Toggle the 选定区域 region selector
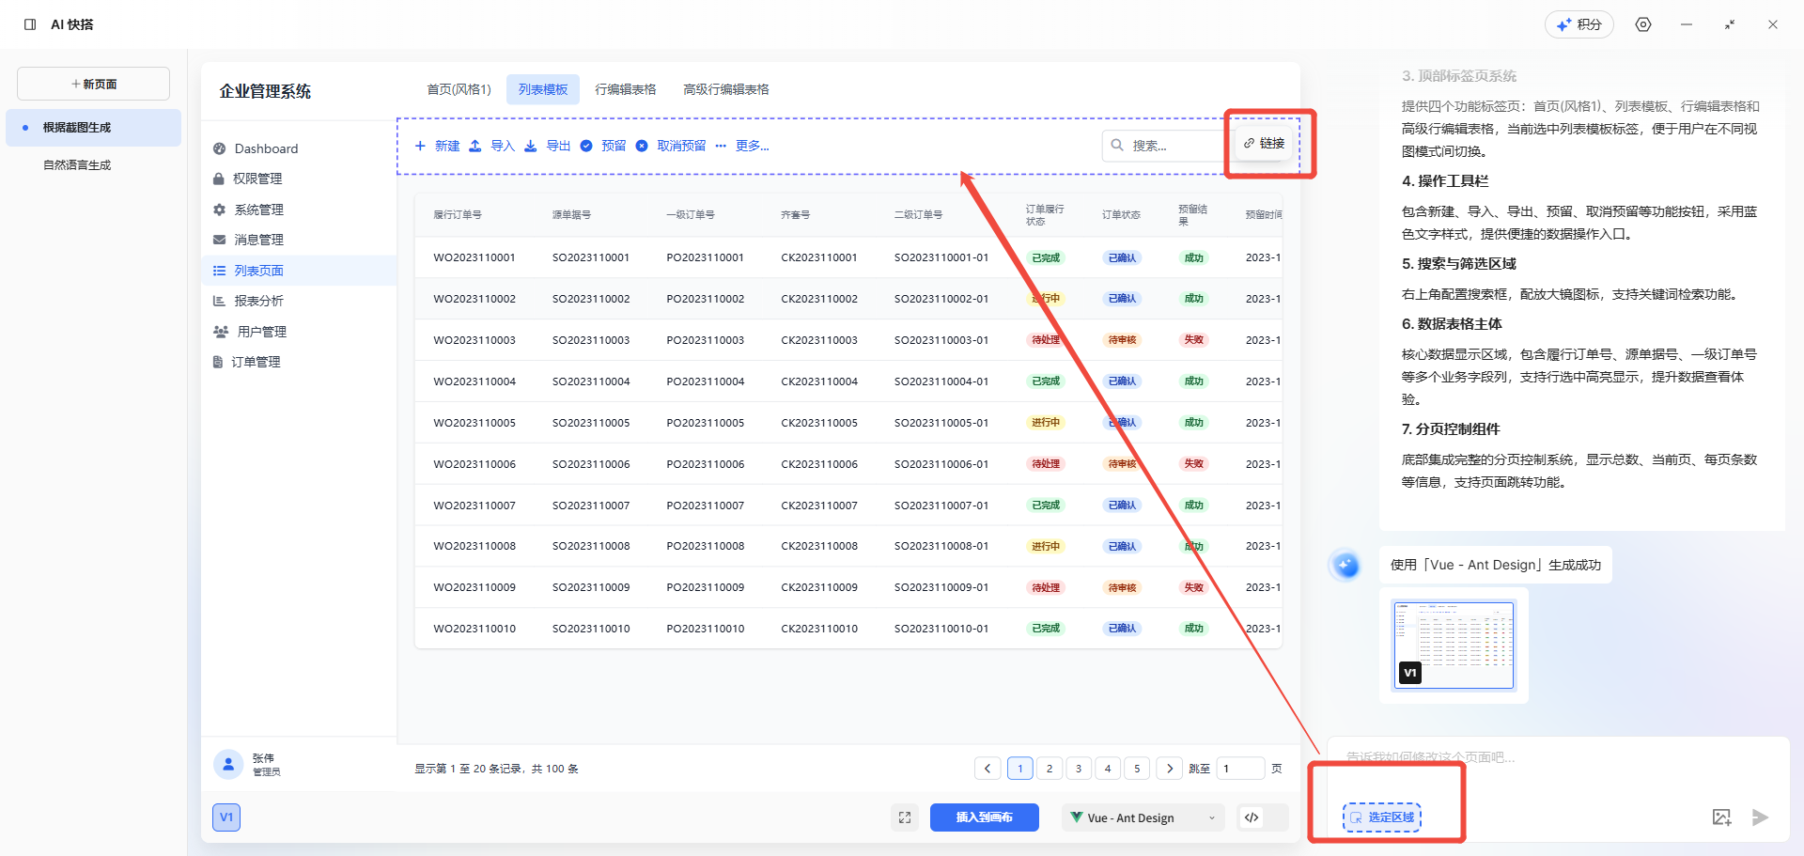Screen dimensions: 1804x856 click(1382, 817)
